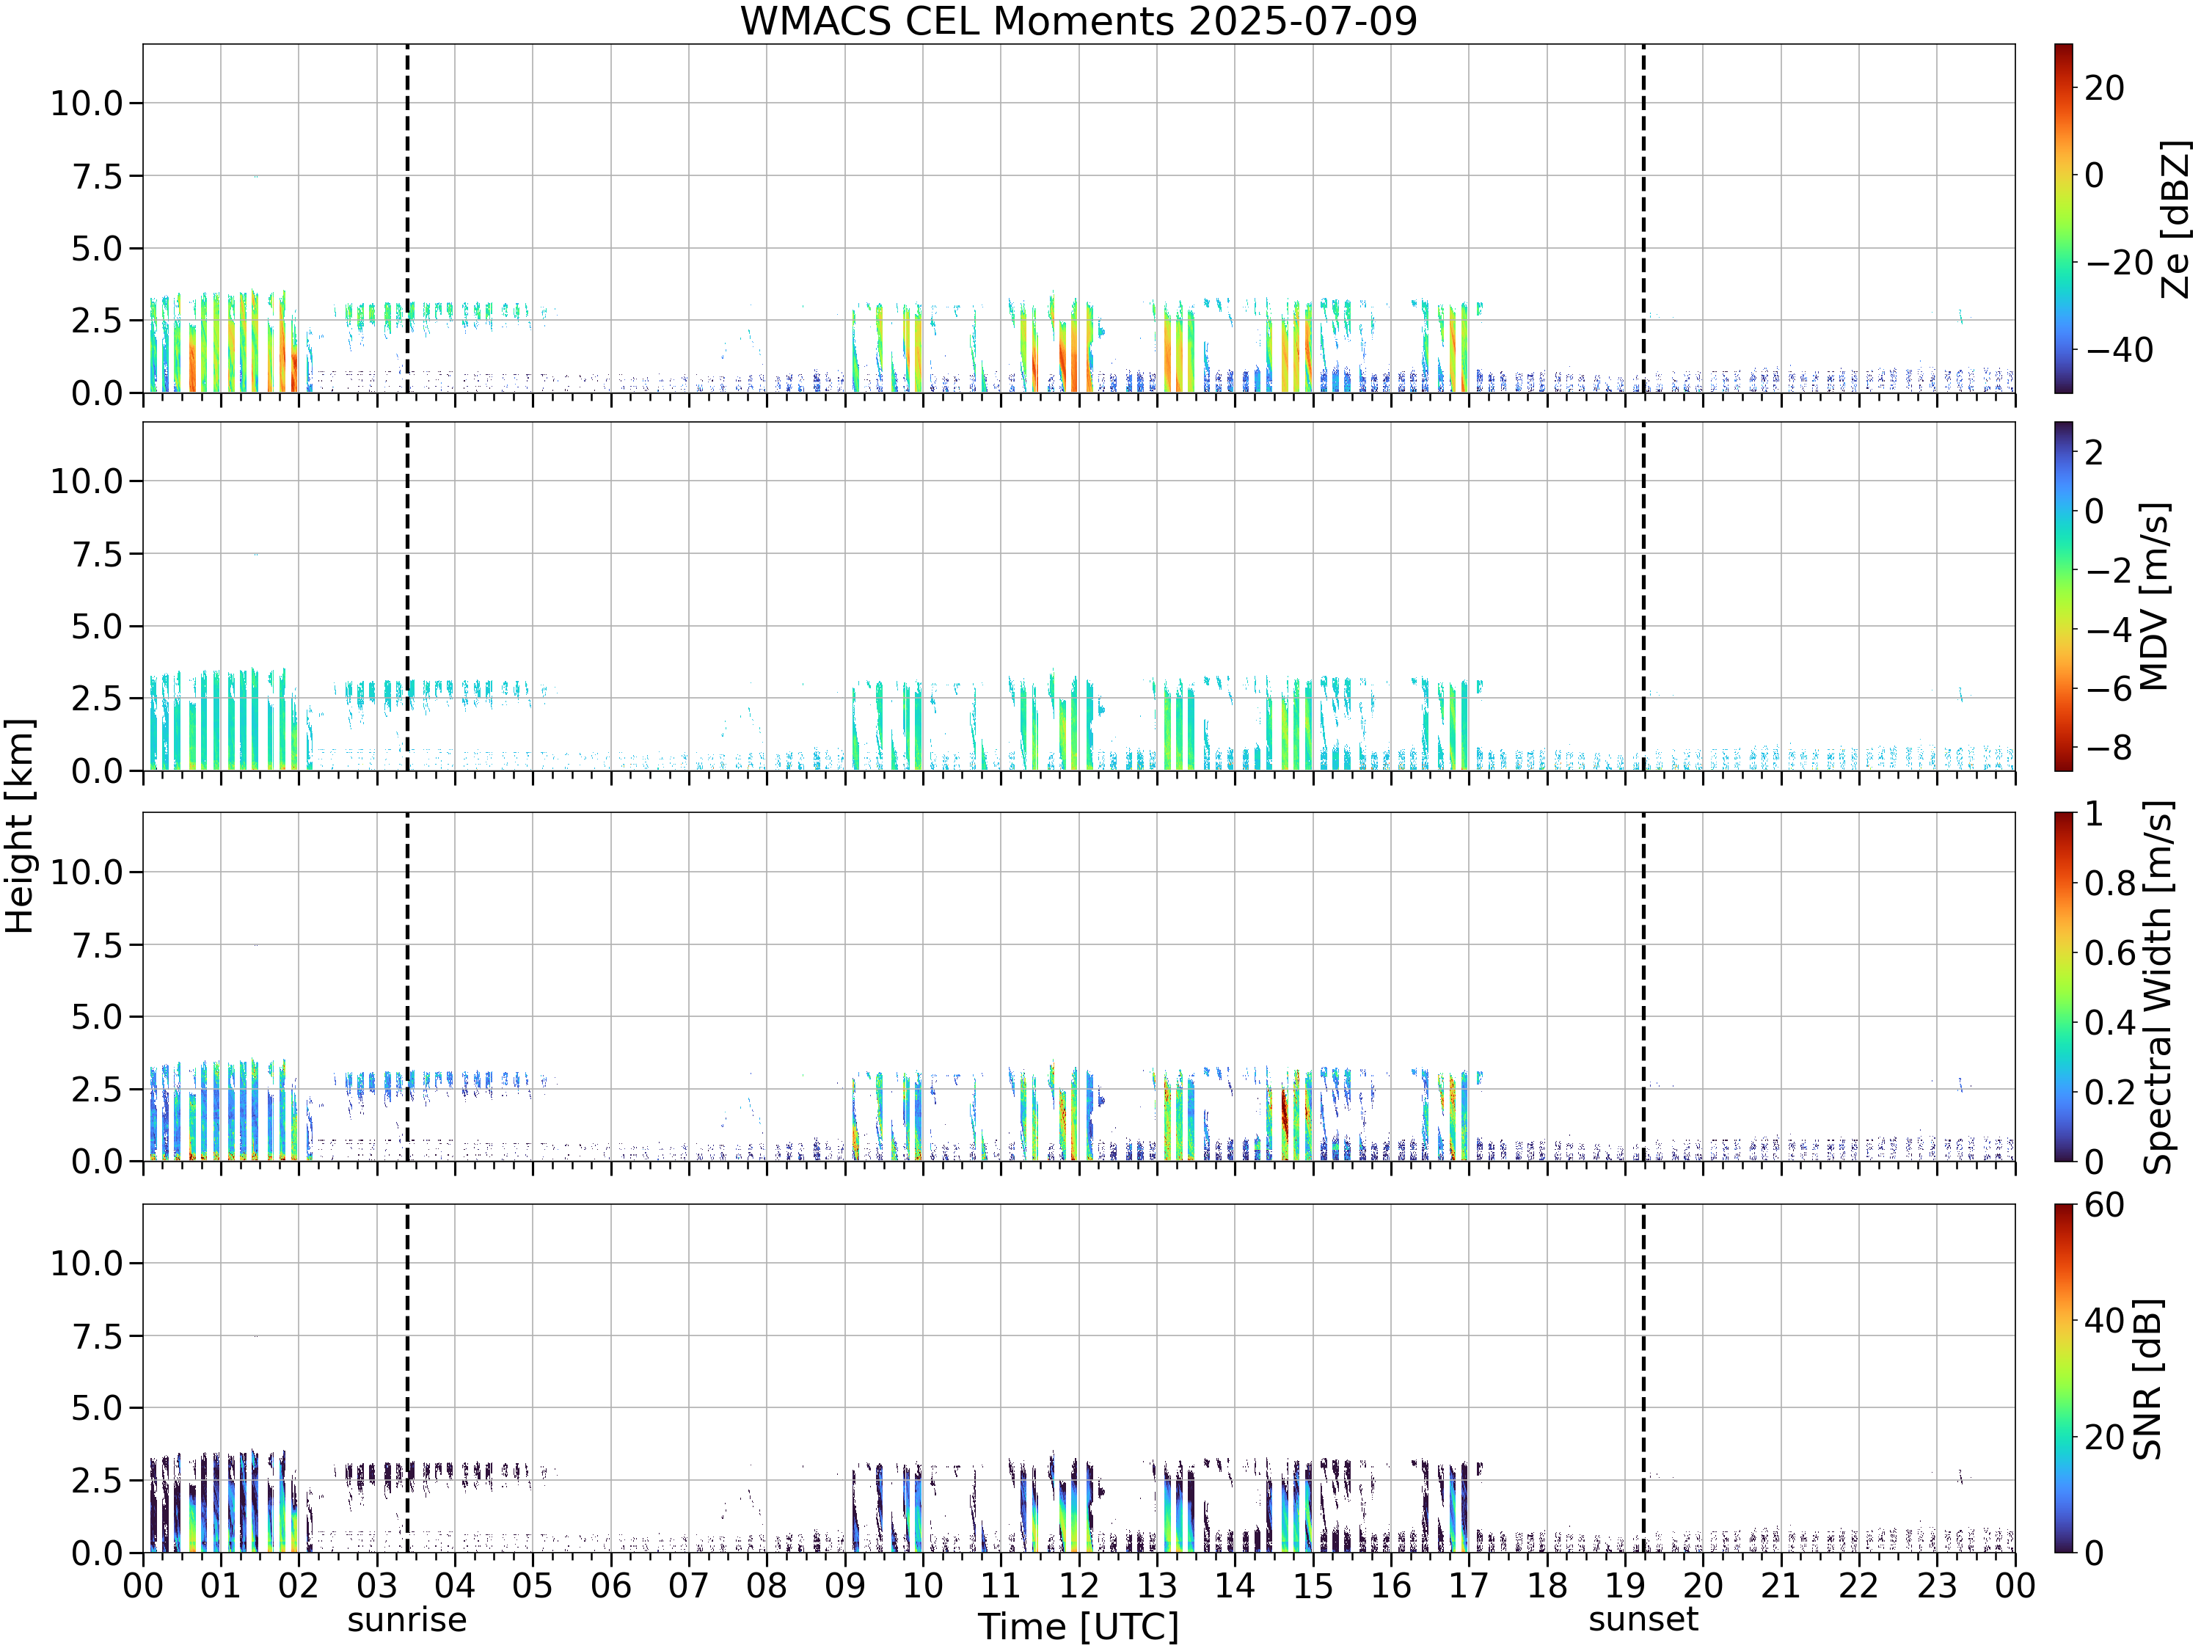Screen dimensions: 2201x1651
Task: Click the 12 hour tick label on time axis
Action: pos(1078,1585)
